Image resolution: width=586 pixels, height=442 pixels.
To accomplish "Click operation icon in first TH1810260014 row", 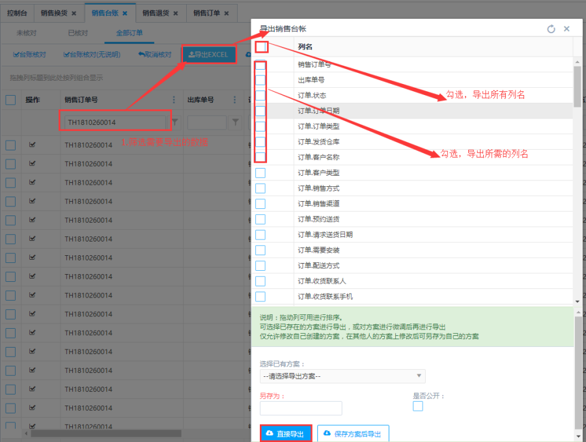I will pyautogui.click(x=33, y=145).
